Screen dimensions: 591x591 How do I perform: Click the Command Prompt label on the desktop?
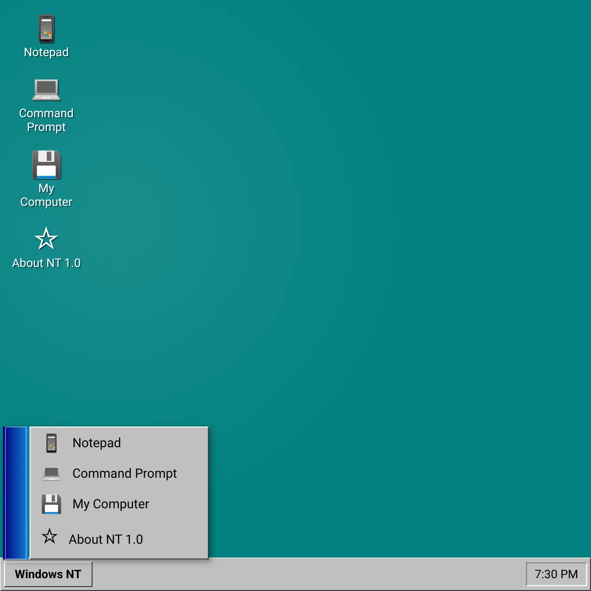click(x=46, y=120)
